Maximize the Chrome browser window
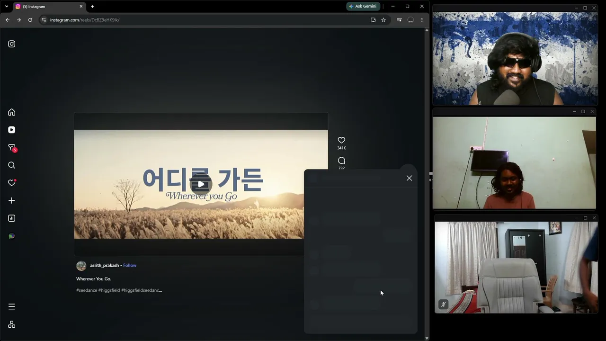This screenshot has width=606, height=341. (407, 6)
